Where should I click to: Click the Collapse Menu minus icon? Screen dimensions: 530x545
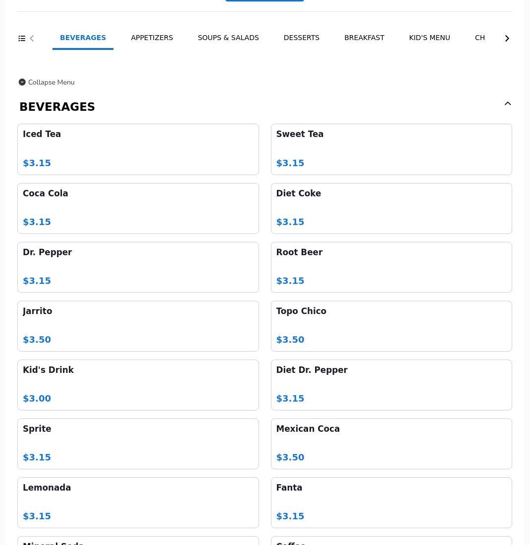(x=22, y=83)
